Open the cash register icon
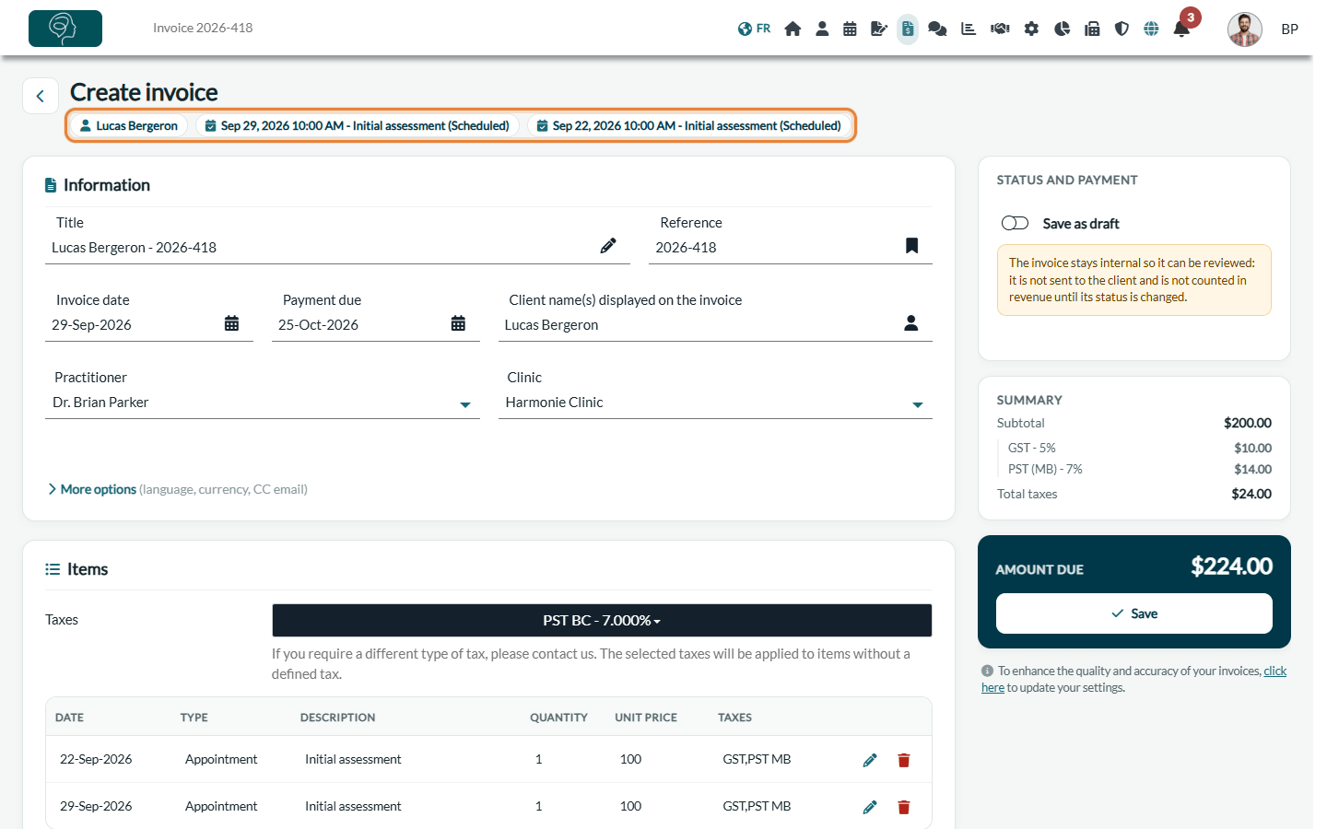Viewport: 1327px width, 829px height. [1092, 29]
